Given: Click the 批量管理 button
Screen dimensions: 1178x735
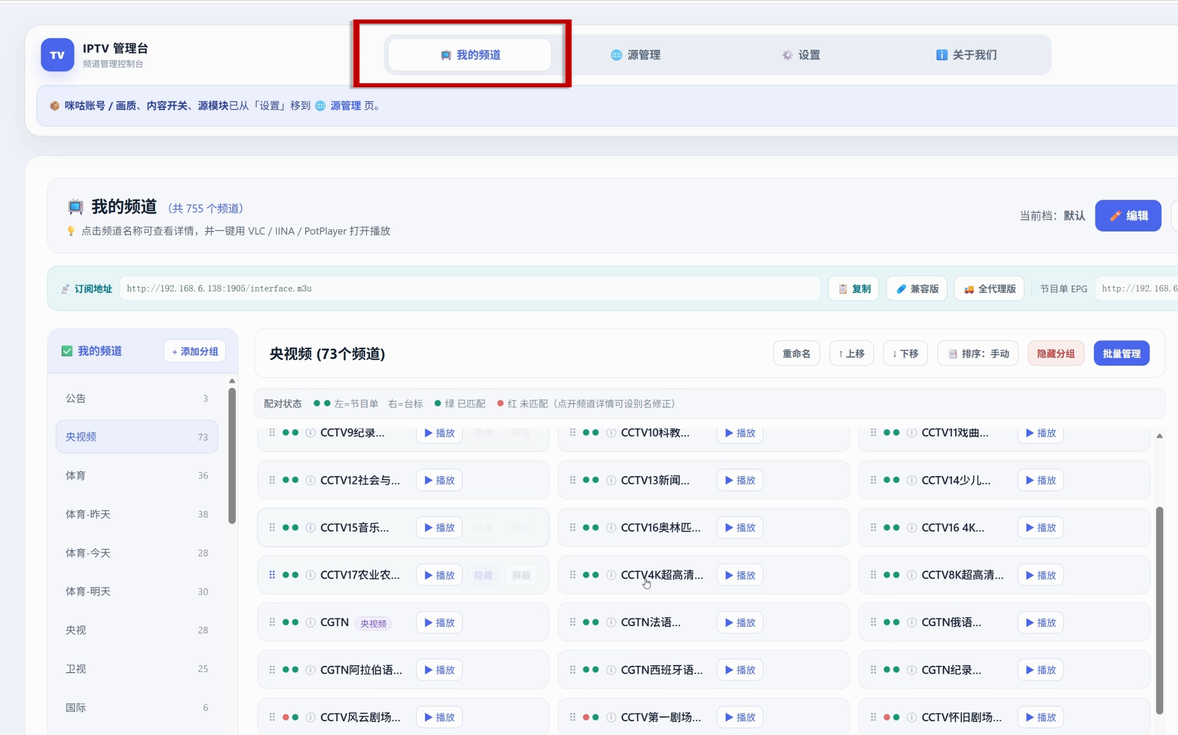Looking at the screenshot, I should tap(1122, 353).
